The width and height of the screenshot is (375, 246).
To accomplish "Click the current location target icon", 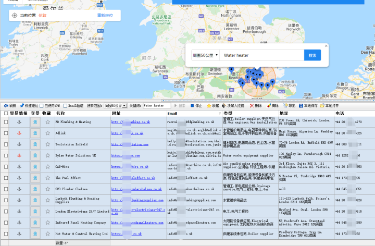I will [15, 16].
